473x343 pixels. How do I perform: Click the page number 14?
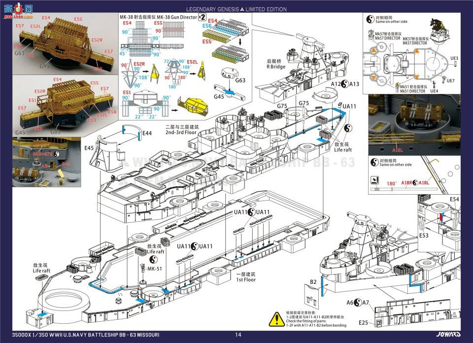coord(238,336)
